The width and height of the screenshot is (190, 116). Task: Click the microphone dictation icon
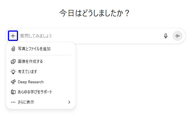[166, 36]
